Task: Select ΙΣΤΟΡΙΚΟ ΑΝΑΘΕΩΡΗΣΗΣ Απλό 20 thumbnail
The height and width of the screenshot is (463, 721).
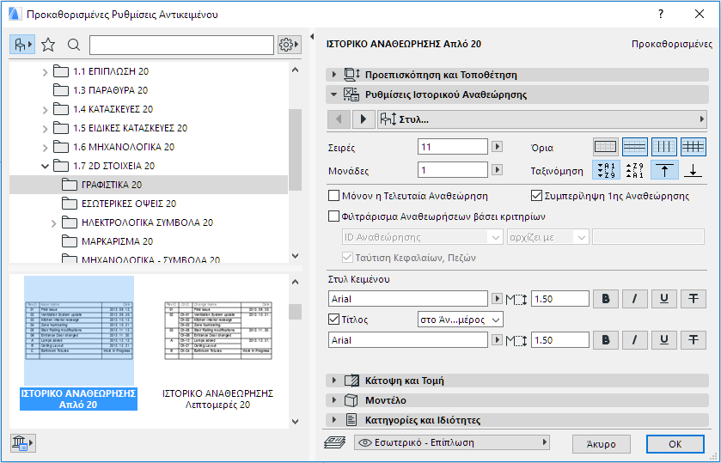Action: [78, 344]
